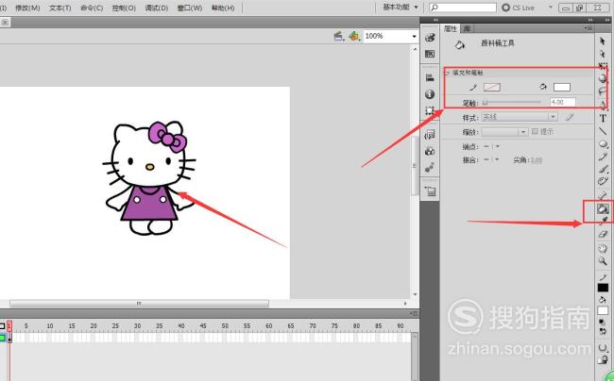Select the Brush tool
Viewport: 614px width, 381px height.
pos(603,169)
